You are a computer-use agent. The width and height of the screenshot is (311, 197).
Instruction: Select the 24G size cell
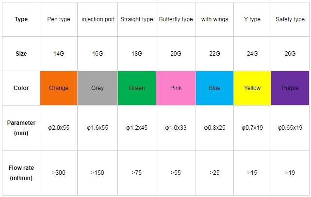pyautogui.click(x=252, y=54)
